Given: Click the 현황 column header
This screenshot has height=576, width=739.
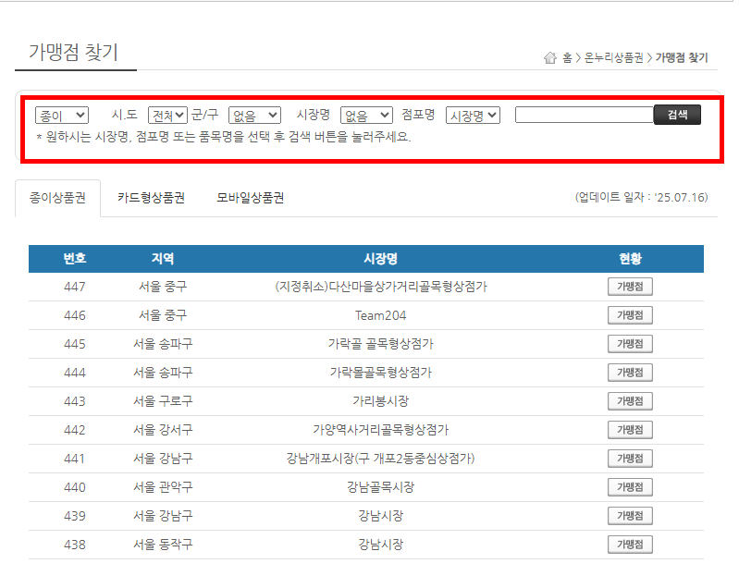Looking at the screenshot, I should tap(630, 258).
